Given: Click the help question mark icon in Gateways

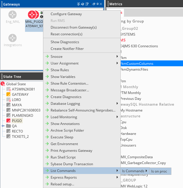Looking at the screenshot, I should [88, 4].
